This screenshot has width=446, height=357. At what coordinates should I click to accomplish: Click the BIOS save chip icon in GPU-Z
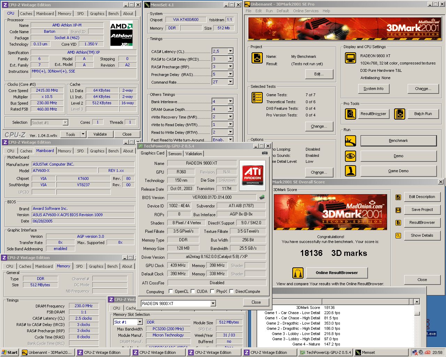tap(262, 197)
